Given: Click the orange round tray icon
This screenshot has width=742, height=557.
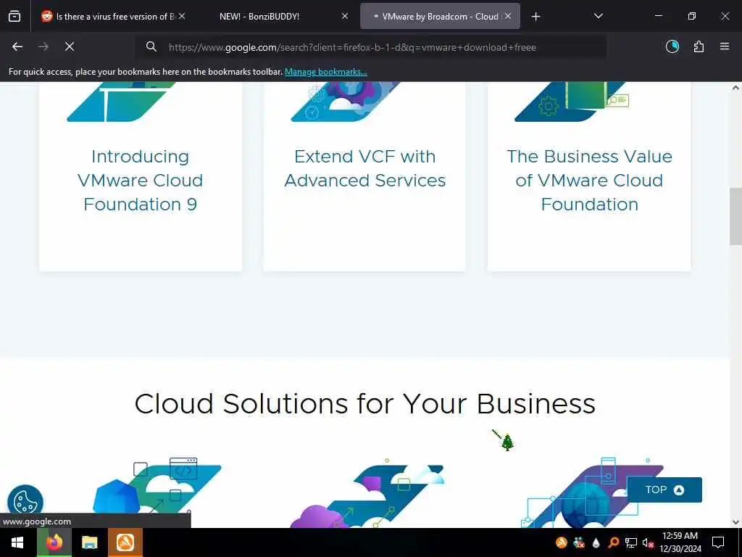Looking at the screenshot, I should (x=562, y=542).
